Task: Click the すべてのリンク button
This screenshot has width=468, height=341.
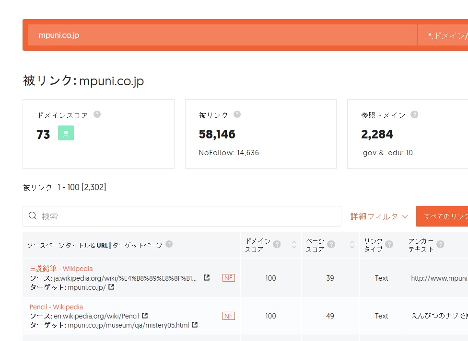Action: point(442,216)
